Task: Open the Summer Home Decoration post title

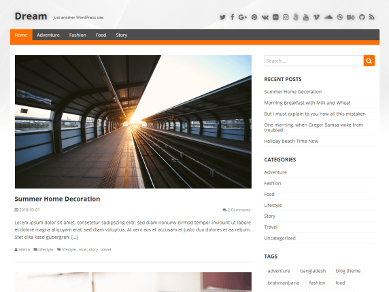Action: click(57, 199)
